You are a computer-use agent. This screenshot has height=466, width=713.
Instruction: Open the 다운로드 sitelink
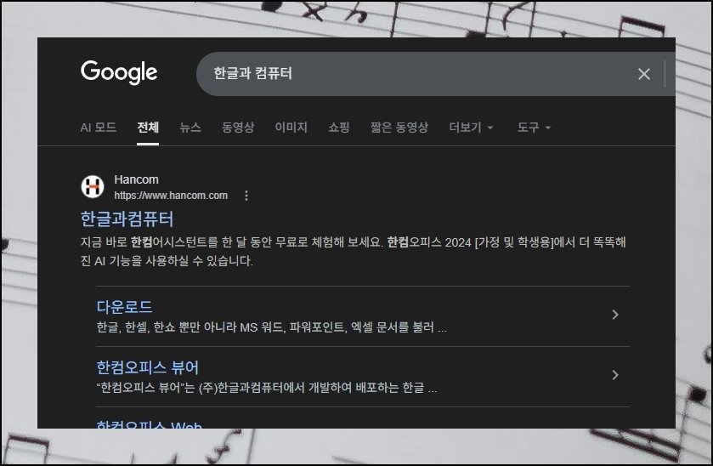(124, 307)
